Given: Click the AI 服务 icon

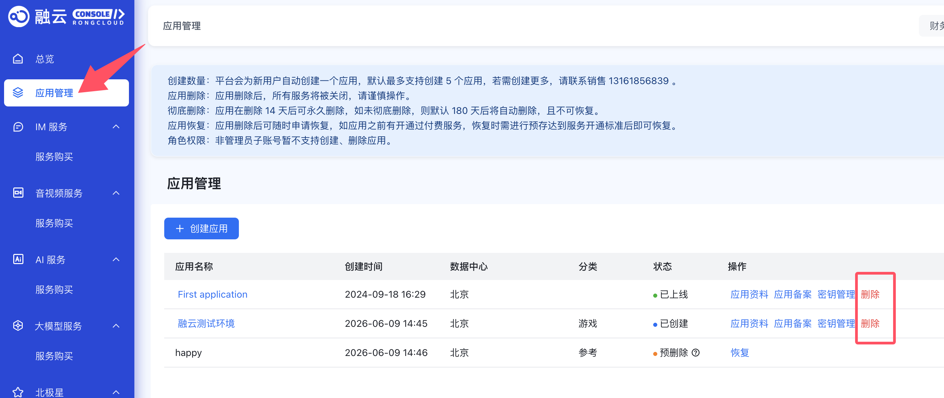Looking at the screenshot, I should click(18, 259).
